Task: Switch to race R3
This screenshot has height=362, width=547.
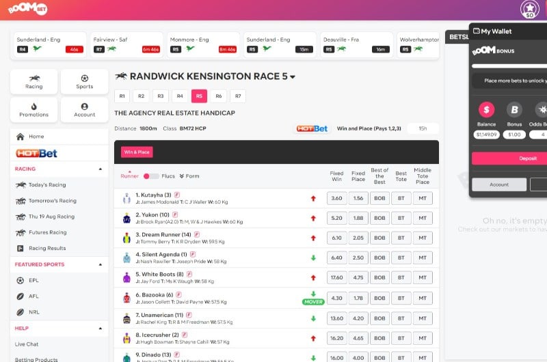Action: click(x=161, y=96)
